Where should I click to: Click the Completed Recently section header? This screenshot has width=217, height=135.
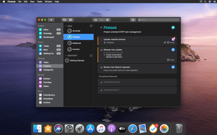tap(108, 76)
